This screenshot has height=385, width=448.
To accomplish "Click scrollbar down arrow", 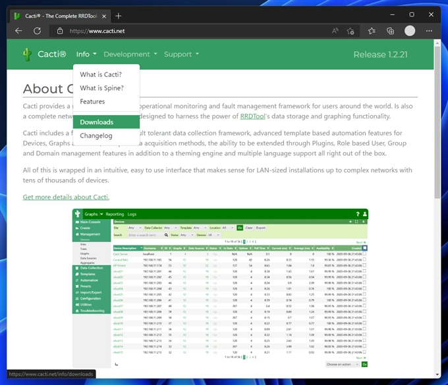I will coord(437,374).
